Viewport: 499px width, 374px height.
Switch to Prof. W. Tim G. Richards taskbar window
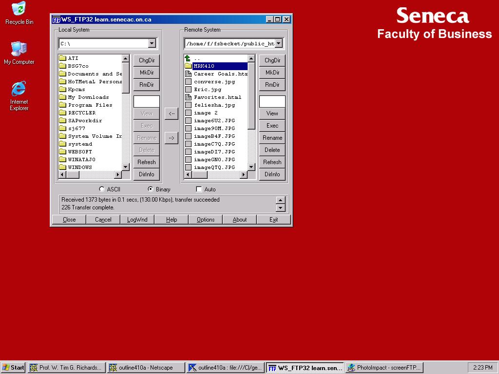[x=66, y=368]
